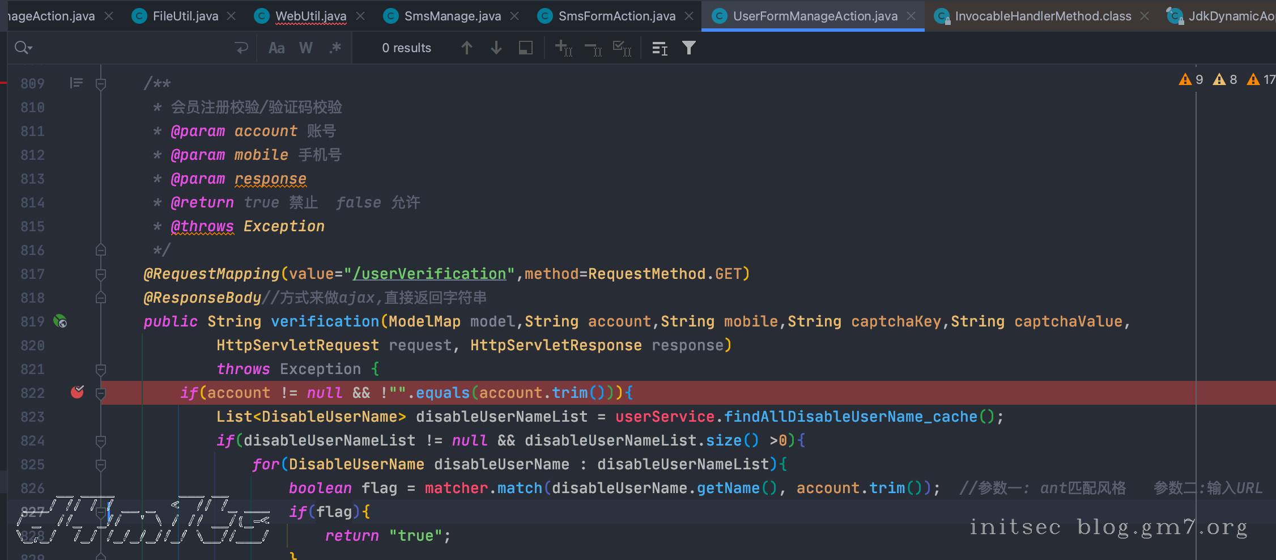Toggle Match Case search option

point(277,48)
